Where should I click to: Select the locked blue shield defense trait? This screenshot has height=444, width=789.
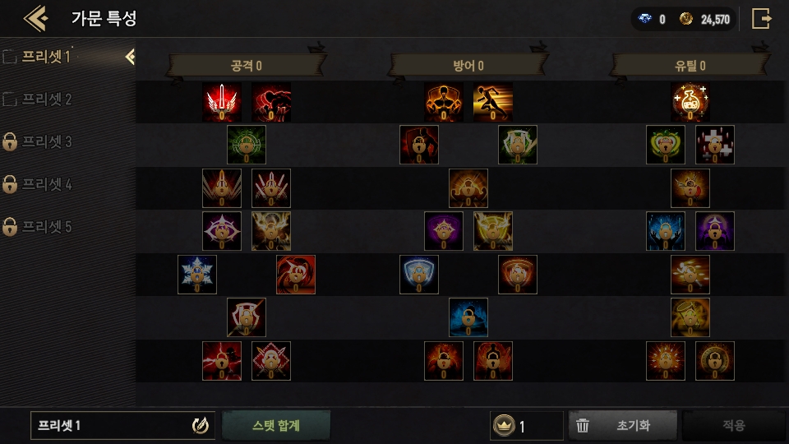pos(418,275)
